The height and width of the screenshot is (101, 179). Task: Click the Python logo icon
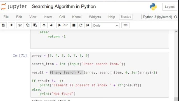pos(153,7)
